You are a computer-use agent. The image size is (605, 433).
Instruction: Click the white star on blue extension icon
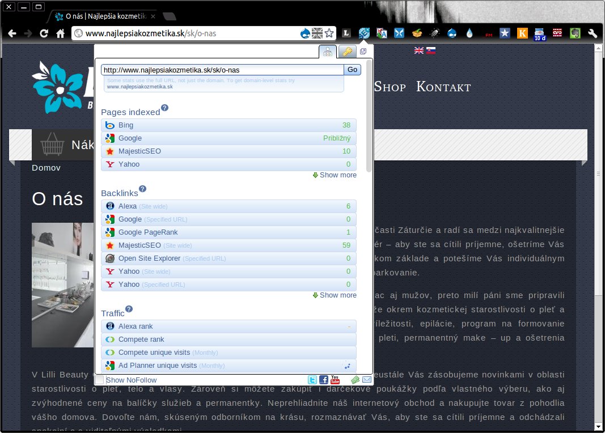coord(505,33)
